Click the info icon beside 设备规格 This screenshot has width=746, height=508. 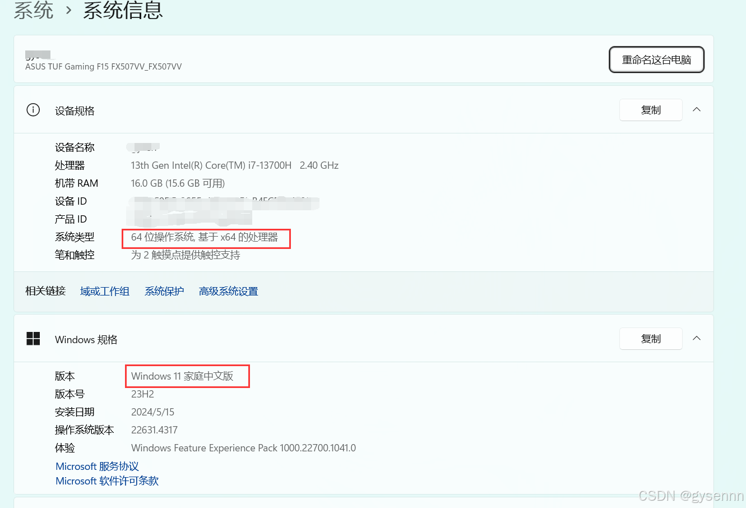click(33, 110)
